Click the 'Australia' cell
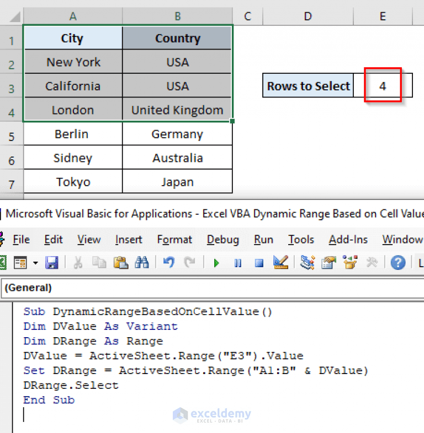Screen dimensions: 424x433 tap(177, 158)
